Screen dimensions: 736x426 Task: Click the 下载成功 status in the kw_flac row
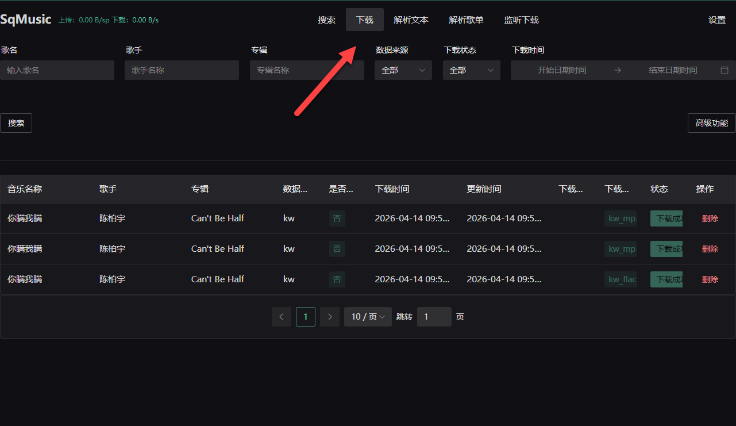coord(666,279)
